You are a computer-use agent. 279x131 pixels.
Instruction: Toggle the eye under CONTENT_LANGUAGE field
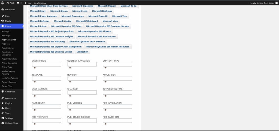(70, 68)
